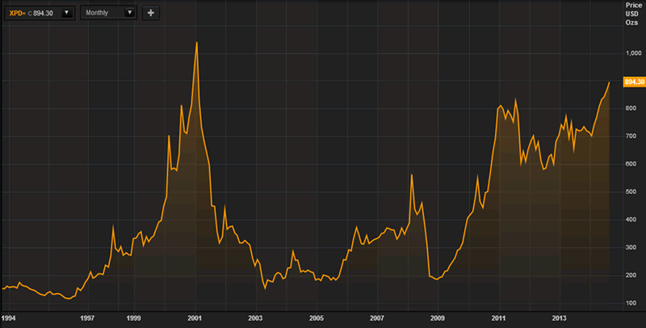Click the plus icon to add a series
This screenshot has width=646, height=328.
pyautogui.click(x=151, y=13)
